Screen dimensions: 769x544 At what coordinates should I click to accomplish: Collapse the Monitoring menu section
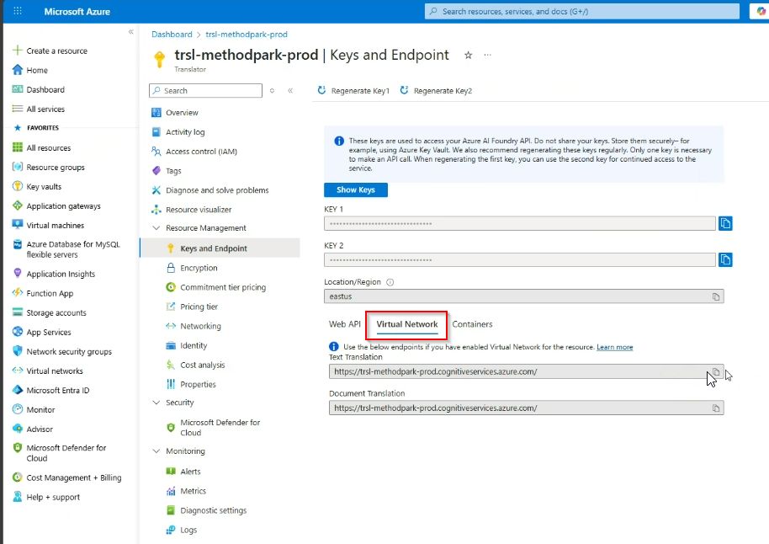click(x=156, y=451)
